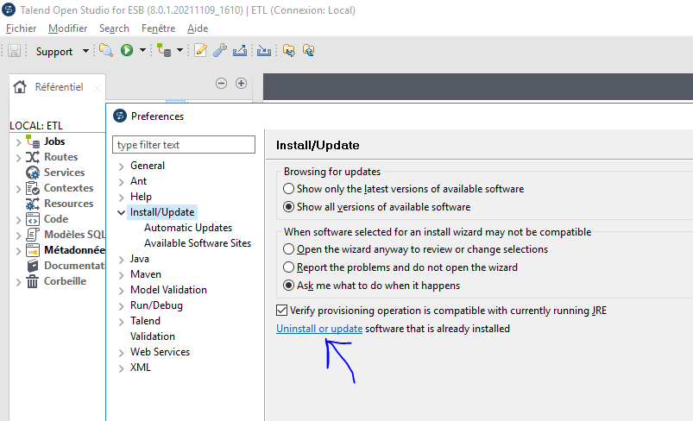Open Available Software Sites page
The width and height of the screenshot is (693, 421).
pyautogui.click(x=198, y=243)
